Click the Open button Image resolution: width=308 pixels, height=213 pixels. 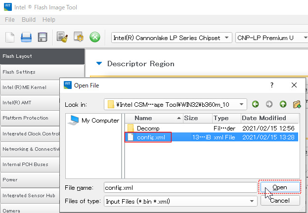coord(280,188)
